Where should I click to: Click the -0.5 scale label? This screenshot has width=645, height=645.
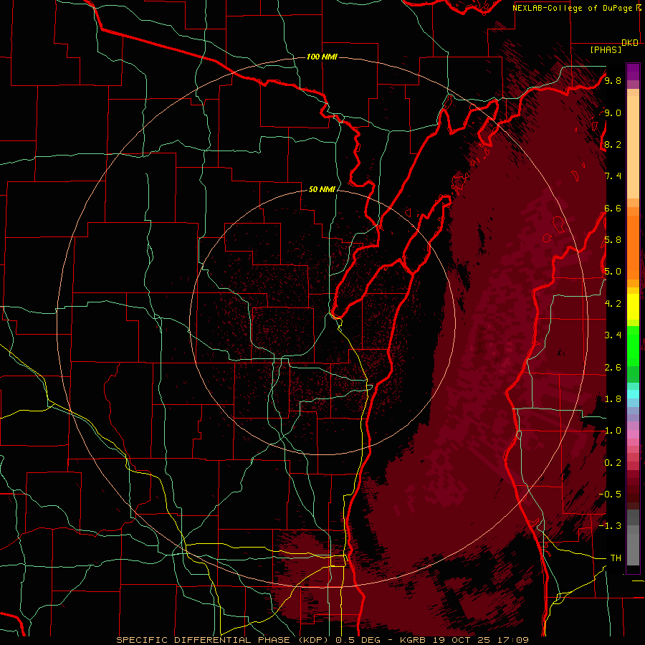610,494
